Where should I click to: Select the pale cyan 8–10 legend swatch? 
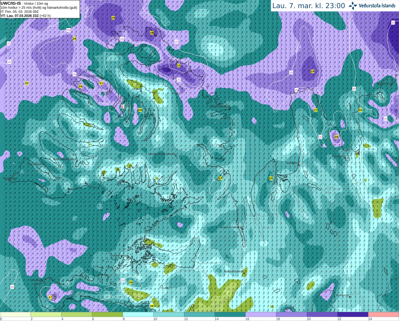click(138, 314)
